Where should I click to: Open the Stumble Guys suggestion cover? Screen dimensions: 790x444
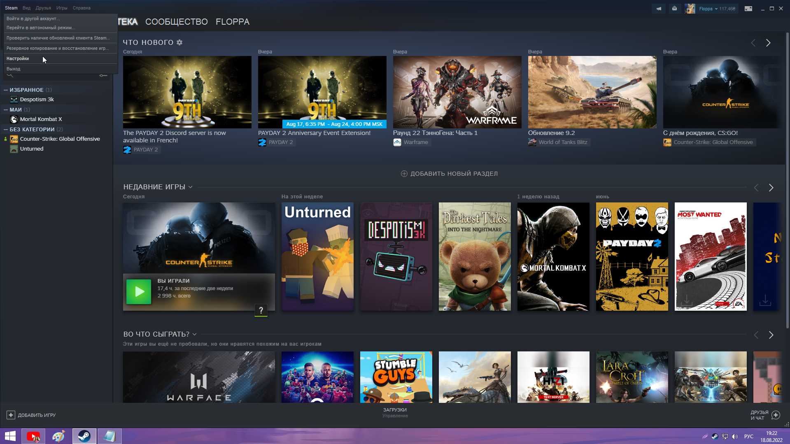396,377
